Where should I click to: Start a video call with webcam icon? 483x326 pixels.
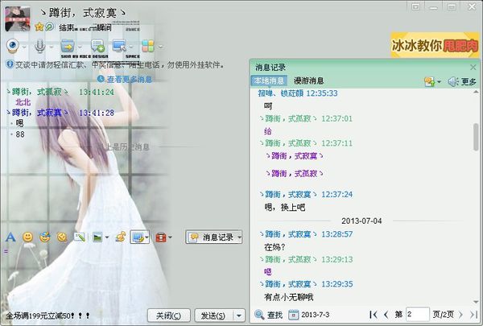click(13, 46)
